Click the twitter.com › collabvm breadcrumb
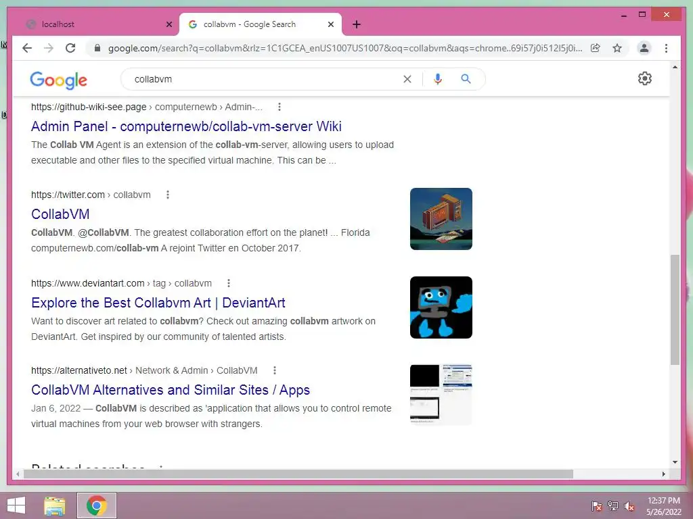693x519 pixels. click(x=91, y=195)
